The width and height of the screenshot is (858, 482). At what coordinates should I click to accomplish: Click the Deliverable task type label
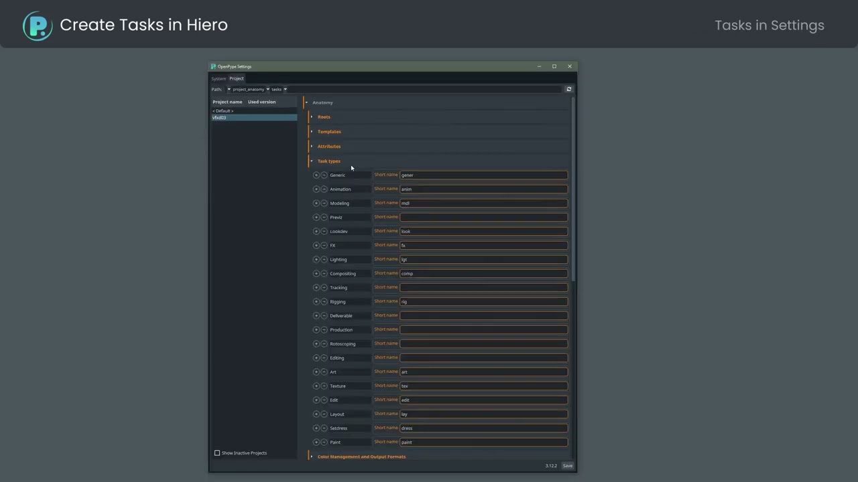pos(341,315)
